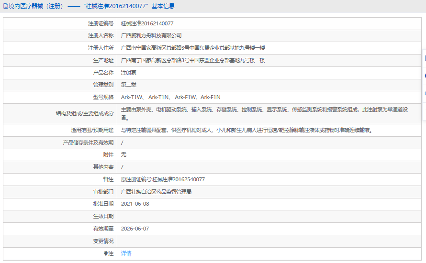The height and width of the screenshot is (263, 426).
Task: Select the approval date 2021-06-08
Action: click(135, 204)
